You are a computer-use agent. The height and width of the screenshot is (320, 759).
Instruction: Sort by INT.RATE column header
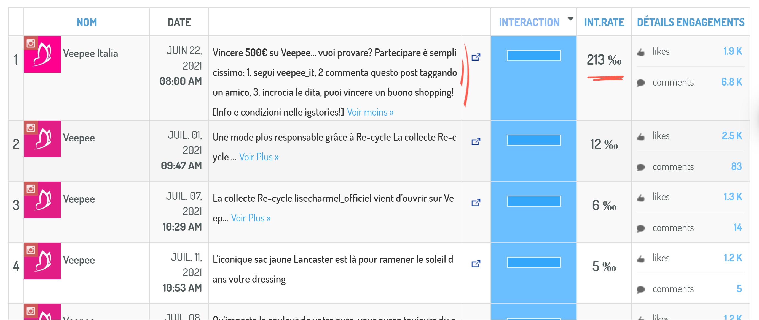[604, 22]
